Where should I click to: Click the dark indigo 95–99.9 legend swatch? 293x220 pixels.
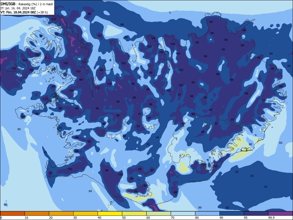tap(256, 214)
